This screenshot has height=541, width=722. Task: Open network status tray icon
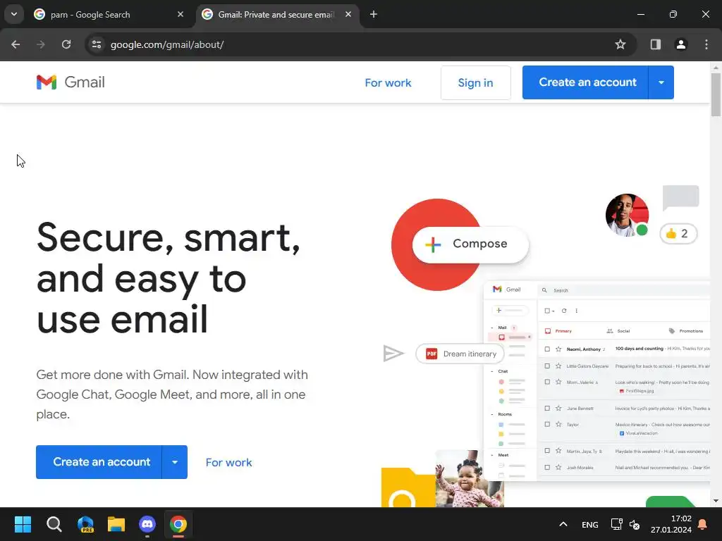point(616,524)
